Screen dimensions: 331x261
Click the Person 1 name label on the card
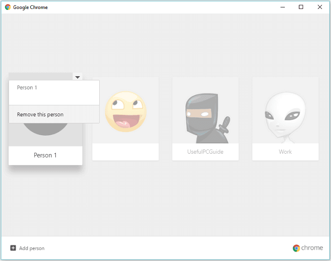45,155
